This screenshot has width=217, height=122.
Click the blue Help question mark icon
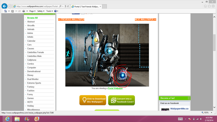[55, 11]
